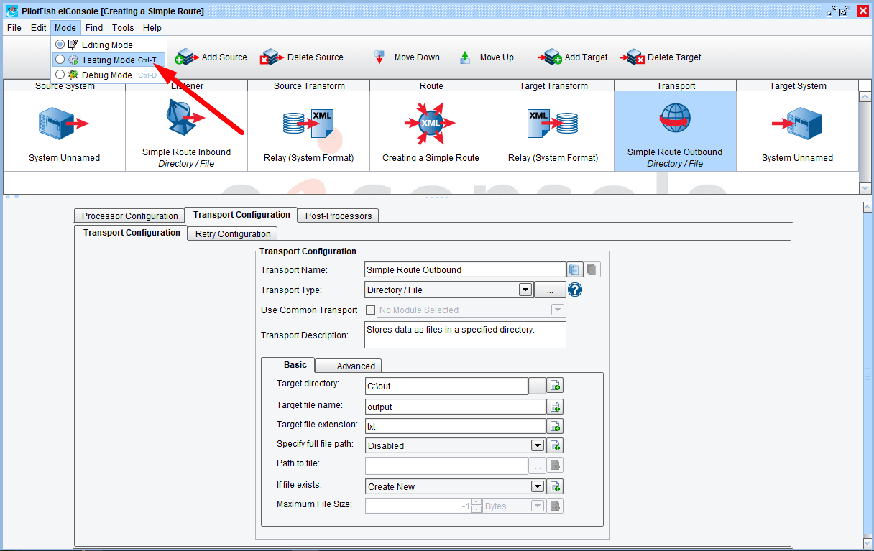Expand the If file exists dropdown
The image size is (874, 551).
point(537,486)
